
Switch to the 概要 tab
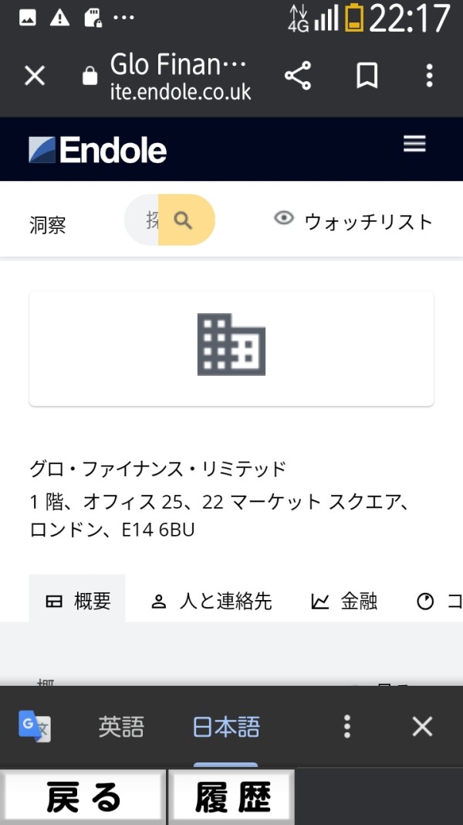[x=78, y=602]
